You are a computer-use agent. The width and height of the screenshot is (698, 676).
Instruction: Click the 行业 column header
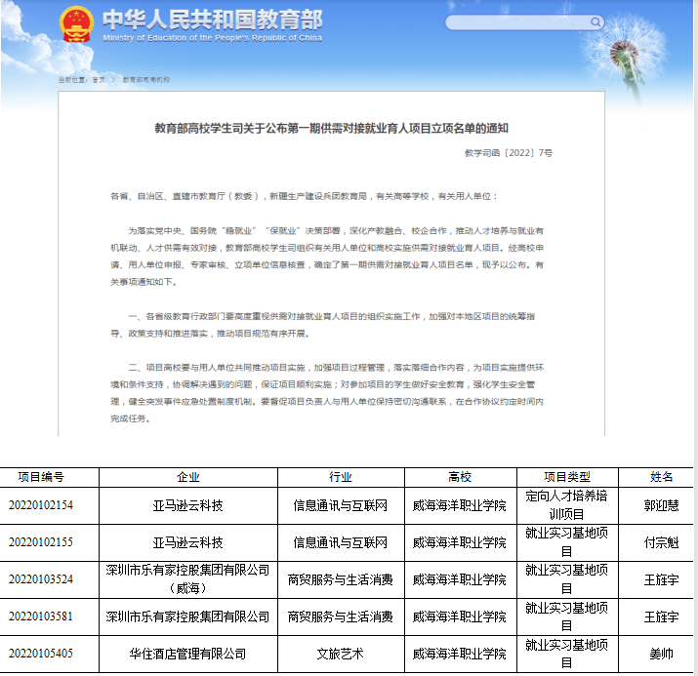pyautogui.click(x=341, y=477)
